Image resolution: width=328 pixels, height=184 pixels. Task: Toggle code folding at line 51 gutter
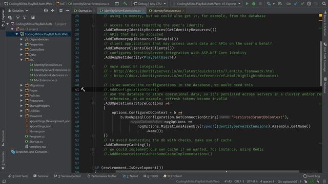93,135
